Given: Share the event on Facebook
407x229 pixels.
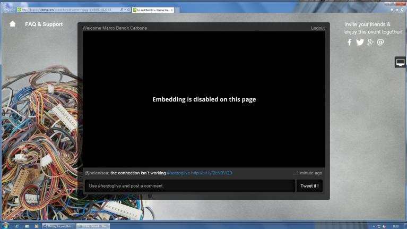Looking at the screenshot, I should pos(349,43).
